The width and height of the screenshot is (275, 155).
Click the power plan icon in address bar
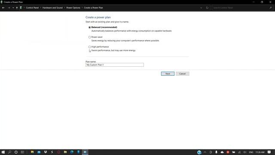coord(21,8)
